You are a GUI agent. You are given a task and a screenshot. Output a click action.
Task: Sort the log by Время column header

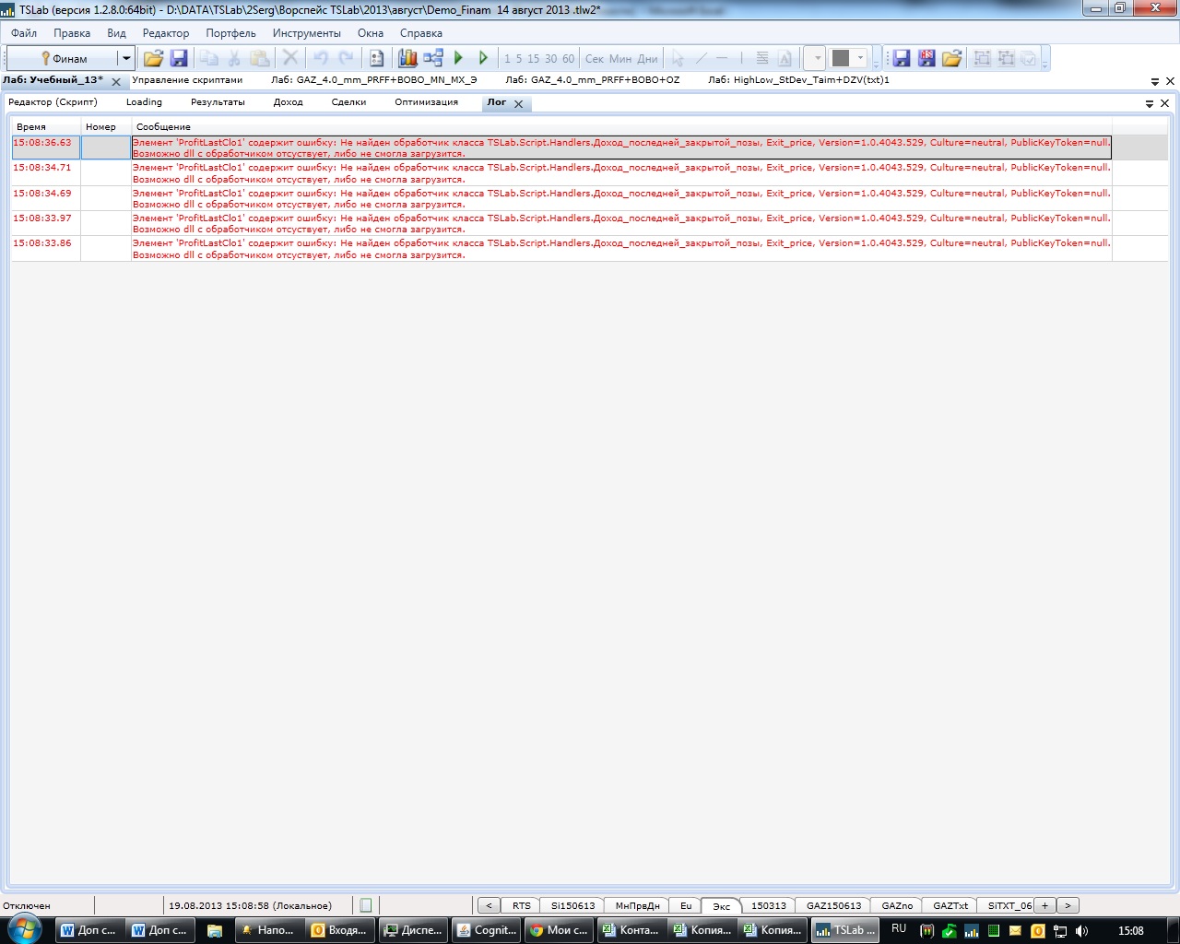pos(46,126)
